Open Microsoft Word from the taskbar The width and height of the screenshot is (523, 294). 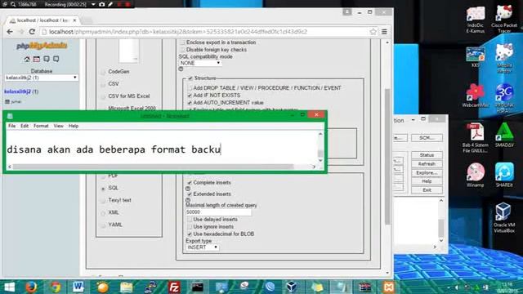pos(78,287)
